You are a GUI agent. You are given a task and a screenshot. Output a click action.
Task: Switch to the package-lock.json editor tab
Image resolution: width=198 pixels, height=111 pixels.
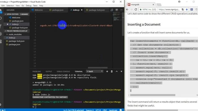tap(97, 10)
